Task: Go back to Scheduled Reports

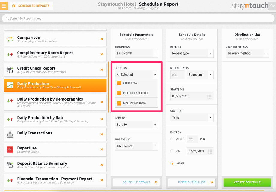Action: (32, 6)
